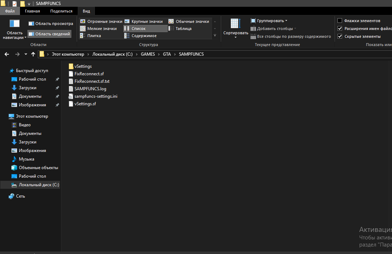392x254 pixels.
Task: Switch to Home (Главная) ribbon tab
Action: pos(32,11)
